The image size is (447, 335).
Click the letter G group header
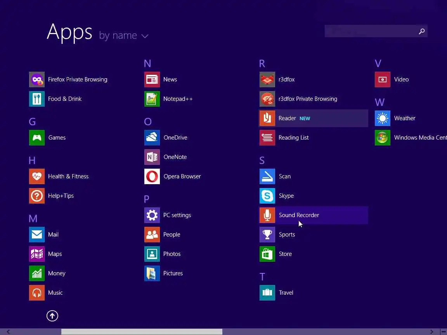point(32,122)
